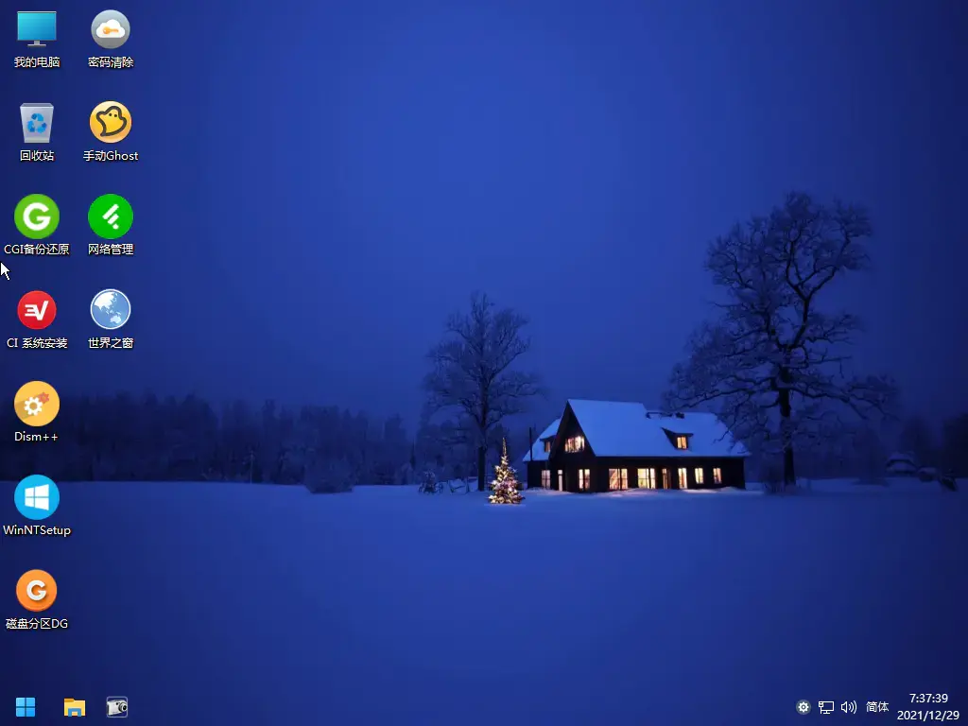This screenshot has height=726, width=968.
Task: Open the 我的电脑 desktop icon
Action: click(x=37, y=38)
